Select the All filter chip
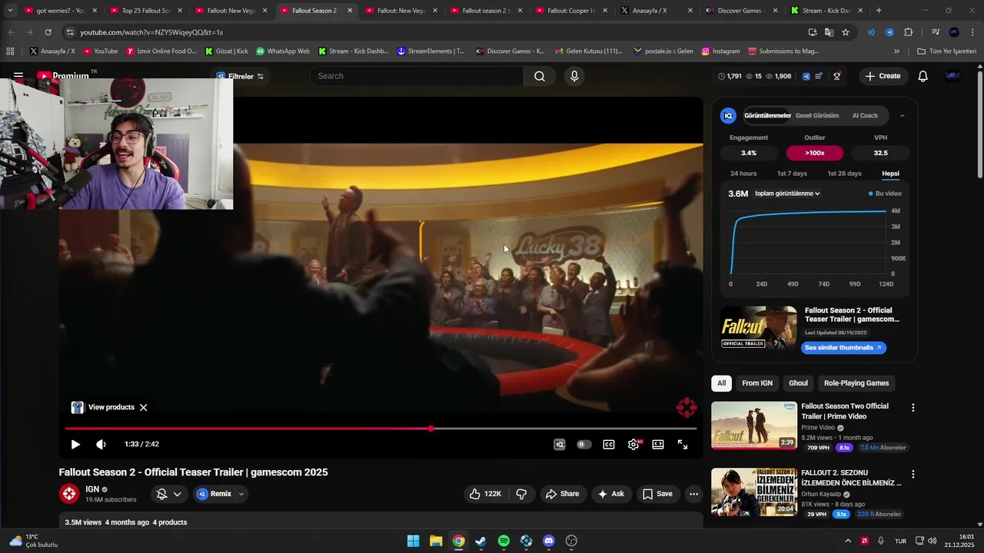 (x=721, y=383)
